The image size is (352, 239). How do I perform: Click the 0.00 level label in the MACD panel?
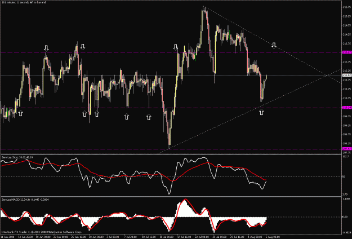pos(345,217)
